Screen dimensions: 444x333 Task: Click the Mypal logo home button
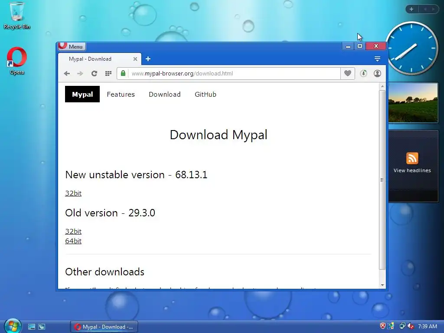point(82,94)
